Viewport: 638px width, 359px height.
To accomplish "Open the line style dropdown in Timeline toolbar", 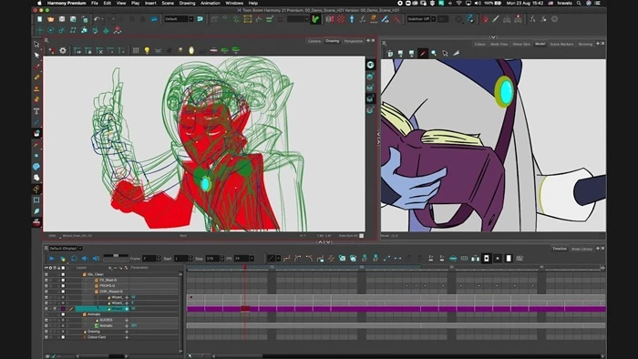I will click(278, 259).
